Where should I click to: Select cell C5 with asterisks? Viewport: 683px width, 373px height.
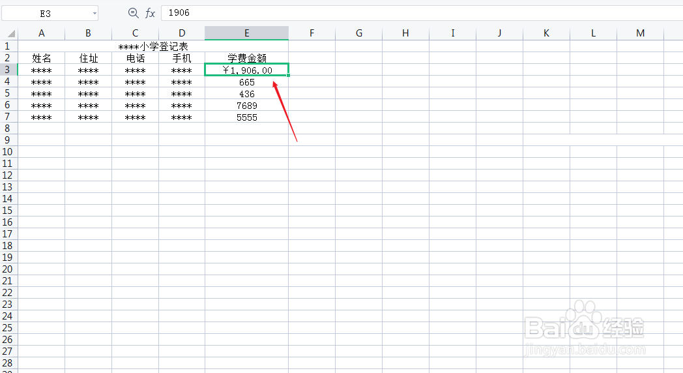point(135,94)
